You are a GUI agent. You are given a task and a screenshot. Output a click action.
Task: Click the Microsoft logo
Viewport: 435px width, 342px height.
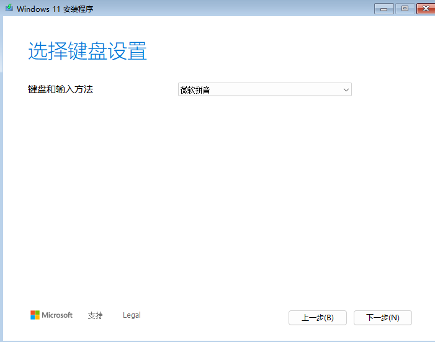52,315
